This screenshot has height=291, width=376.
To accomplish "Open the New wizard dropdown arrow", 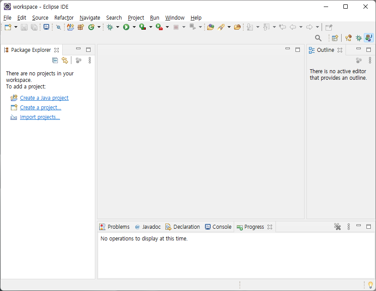I will (x=16, y=27).
